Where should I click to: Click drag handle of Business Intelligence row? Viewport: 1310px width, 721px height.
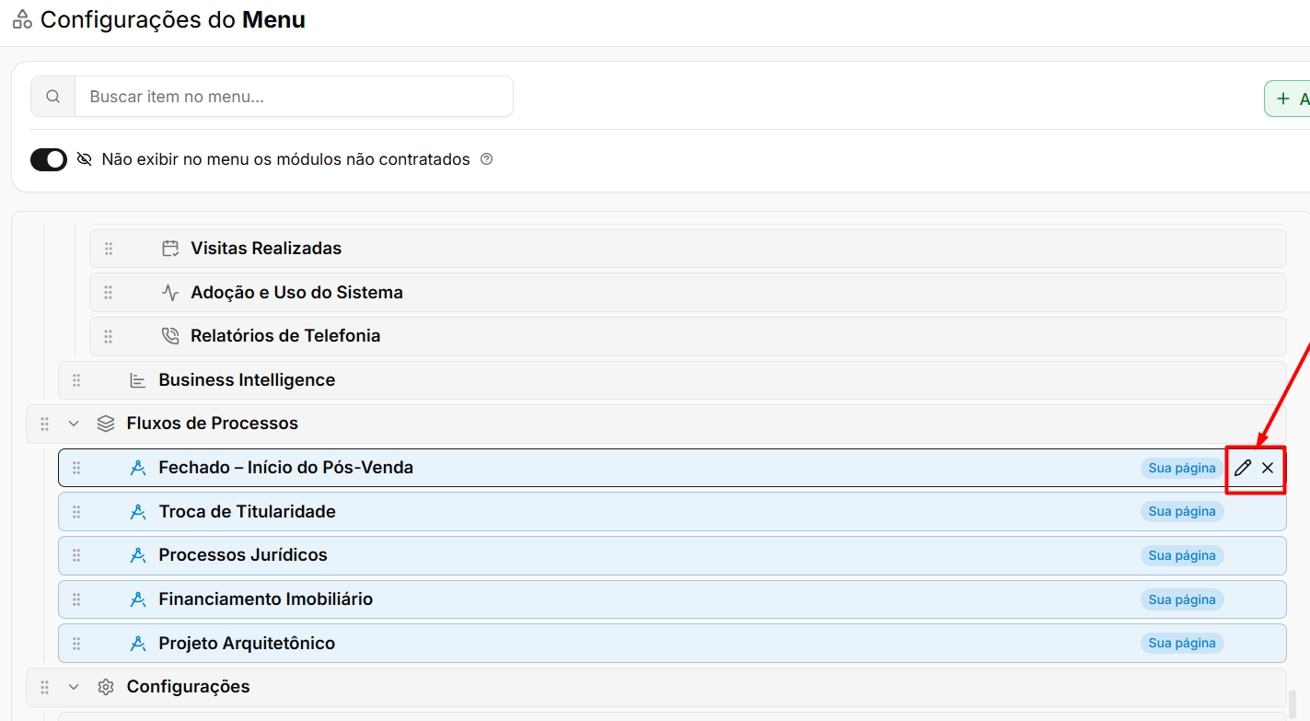[76, 380]
